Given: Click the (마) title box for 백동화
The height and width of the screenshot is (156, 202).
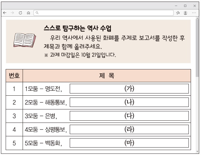Looking at the screenshot, I should tap(129, 143).
